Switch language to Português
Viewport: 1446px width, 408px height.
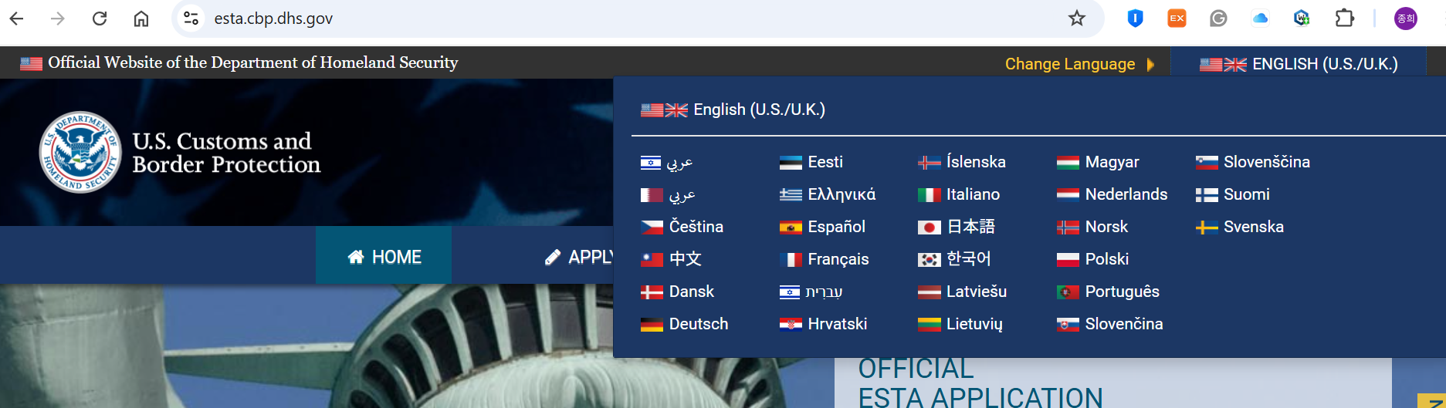1108,292
